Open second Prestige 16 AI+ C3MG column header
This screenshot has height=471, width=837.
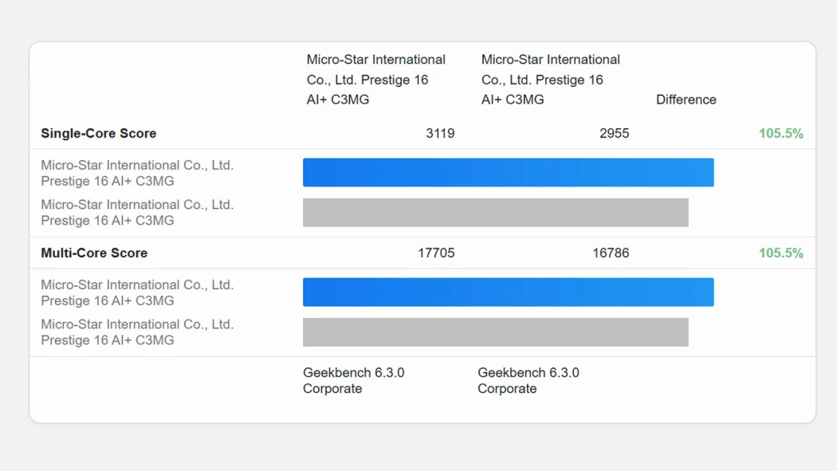click(x=550, y=80)
